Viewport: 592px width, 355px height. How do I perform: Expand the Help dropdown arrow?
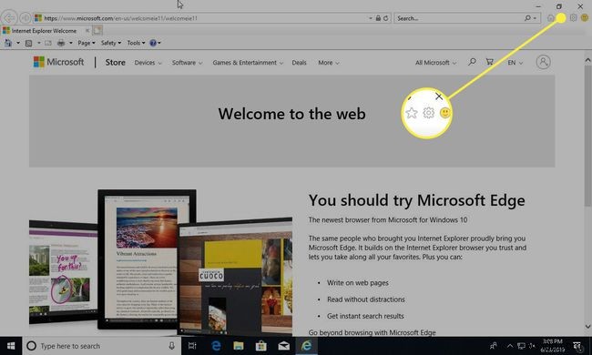coord(159,43)
